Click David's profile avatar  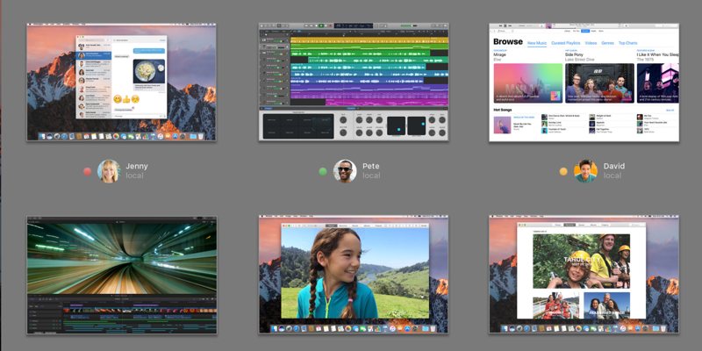pos(586,171)
